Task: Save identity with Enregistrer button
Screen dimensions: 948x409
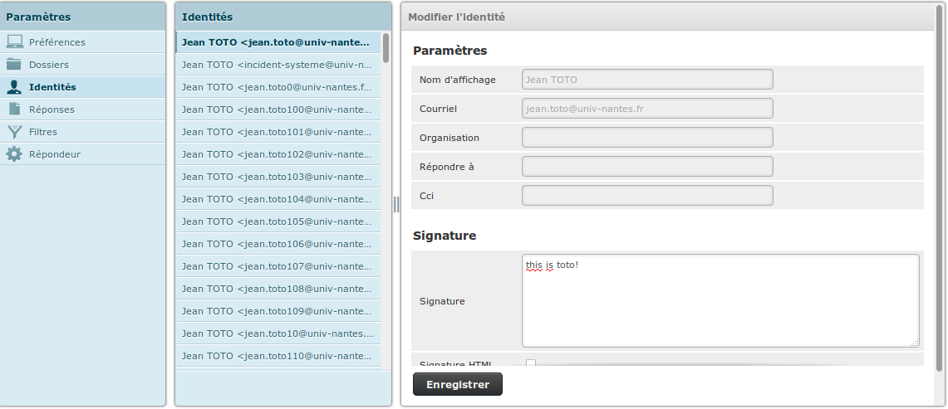Action: [x=458, y=384]
